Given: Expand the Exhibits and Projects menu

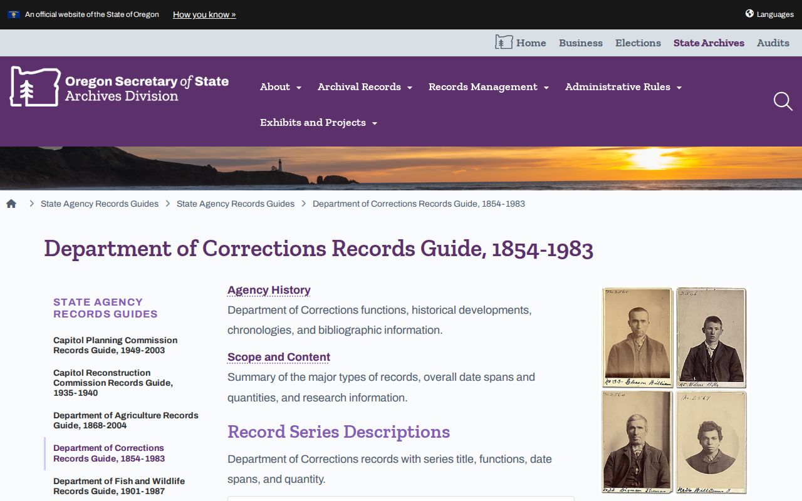Looking at the screenshot, I should 318,123.
